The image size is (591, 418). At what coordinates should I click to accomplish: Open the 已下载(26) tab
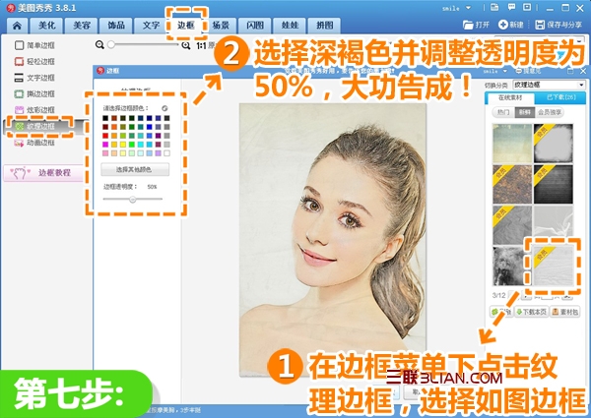pos(560,97)
